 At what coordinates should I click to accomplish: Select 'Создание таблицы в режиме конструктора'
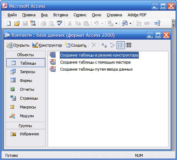pos(99,55)
